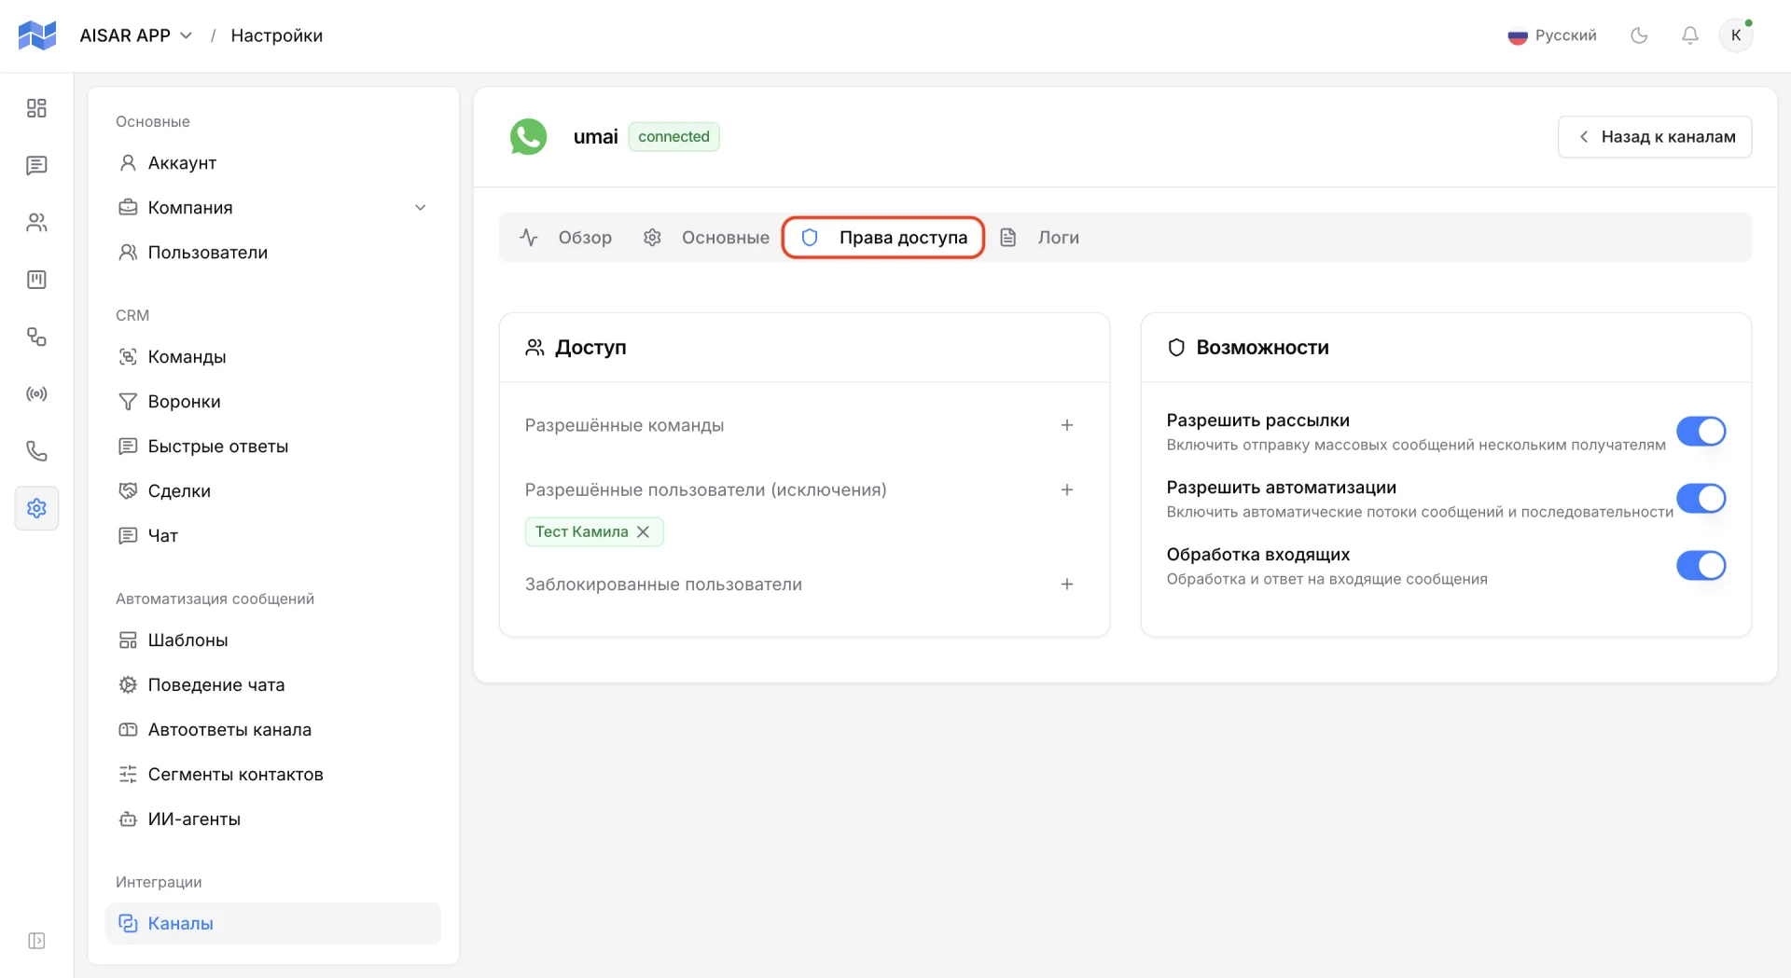Select Каналы under Интеграции
This screenshot has width=1791, height=978.
coord(272,923)
